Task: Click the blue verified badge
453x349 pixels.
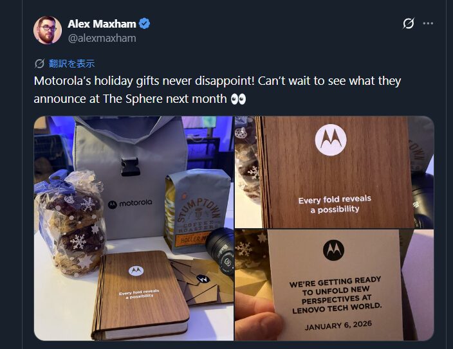Action: tap(144, 24)
